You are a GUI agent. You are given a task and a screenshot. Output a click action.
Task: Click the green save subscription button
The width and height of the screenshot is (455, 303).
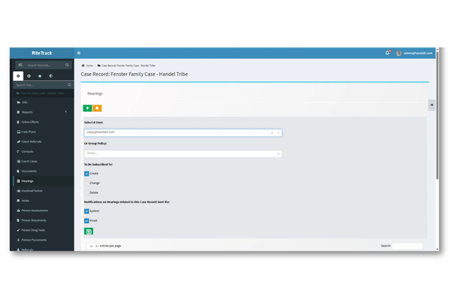(89, 231)
